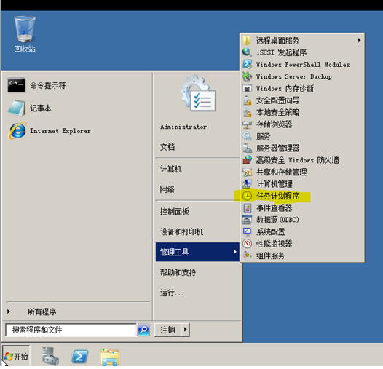The width and height of the screenshot is (383, 369).
Task: Click the 共享和存储管理 icon
Action: click(247, 172)
